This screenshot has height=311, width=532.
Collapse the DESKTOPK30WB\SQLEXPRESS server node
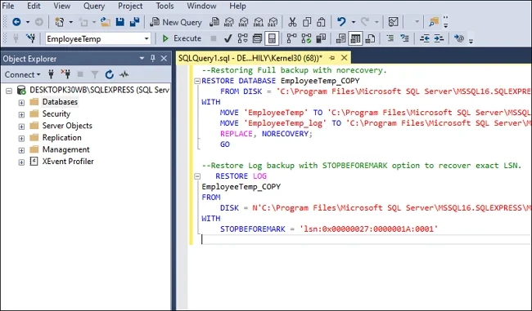9,91
